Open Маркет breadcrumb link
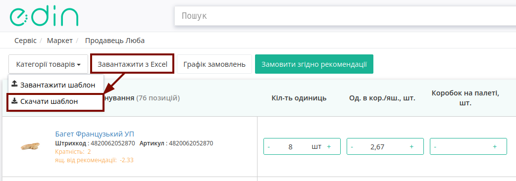This screenshot has height=181, width=516. click(x=59, y=41)
